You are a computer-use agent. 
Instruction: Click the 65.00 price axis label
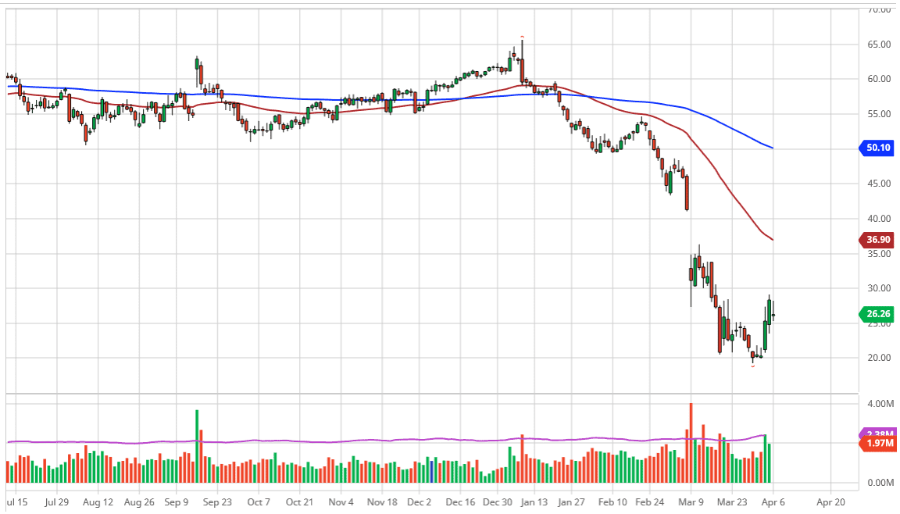point(879,45)
